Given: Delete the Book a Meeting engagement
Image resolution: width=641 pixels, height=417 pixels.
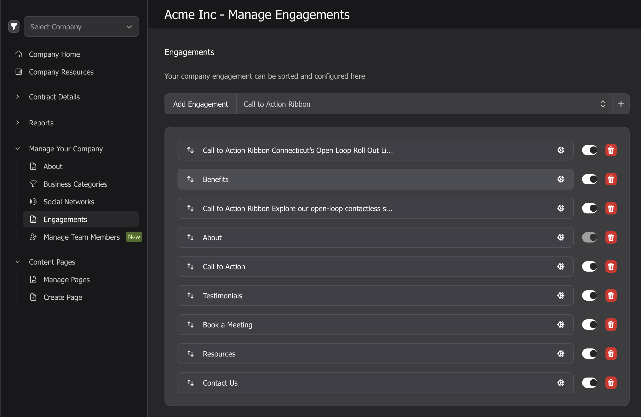Looking at the screenshot, I should [x=611, y=325].
